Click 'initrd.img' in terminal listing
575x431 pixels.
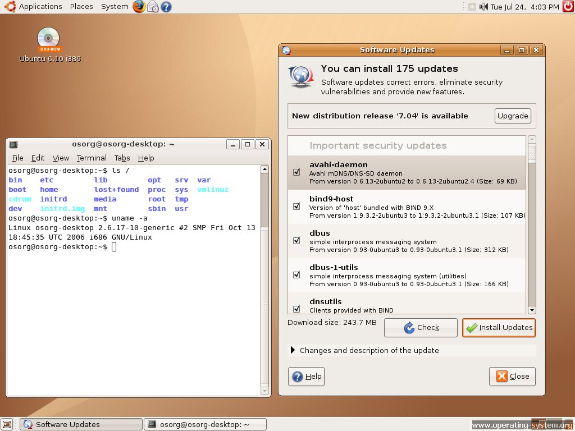62,209
